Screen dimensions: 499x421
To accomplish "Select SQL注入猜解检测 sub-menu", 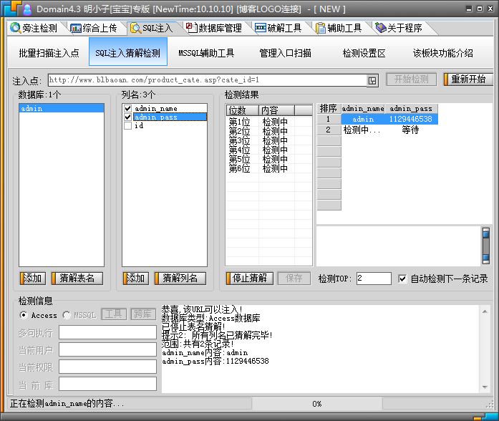I will (128, 52).
